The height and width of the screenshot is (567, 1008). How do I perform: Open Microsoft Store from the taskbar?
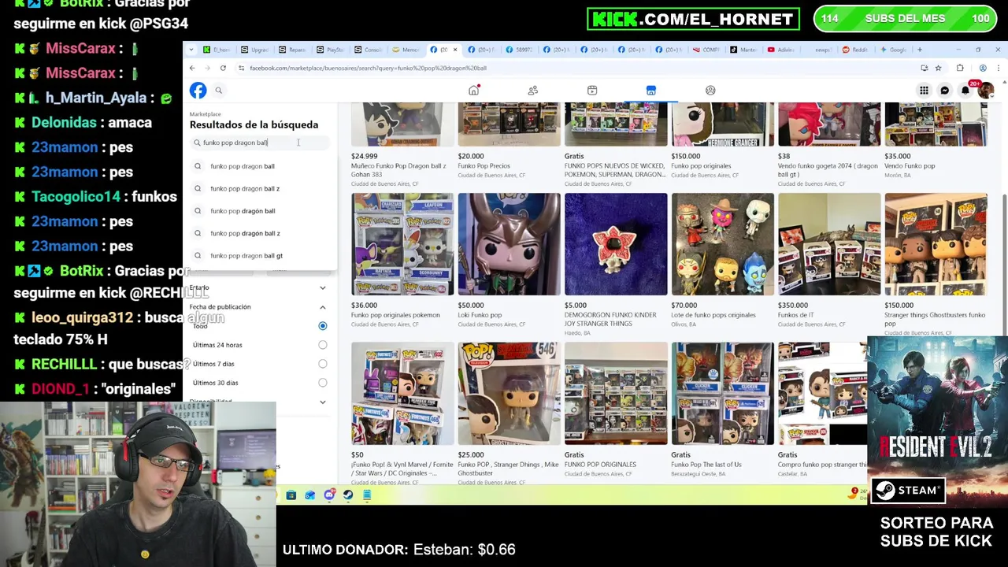(291, 495)
